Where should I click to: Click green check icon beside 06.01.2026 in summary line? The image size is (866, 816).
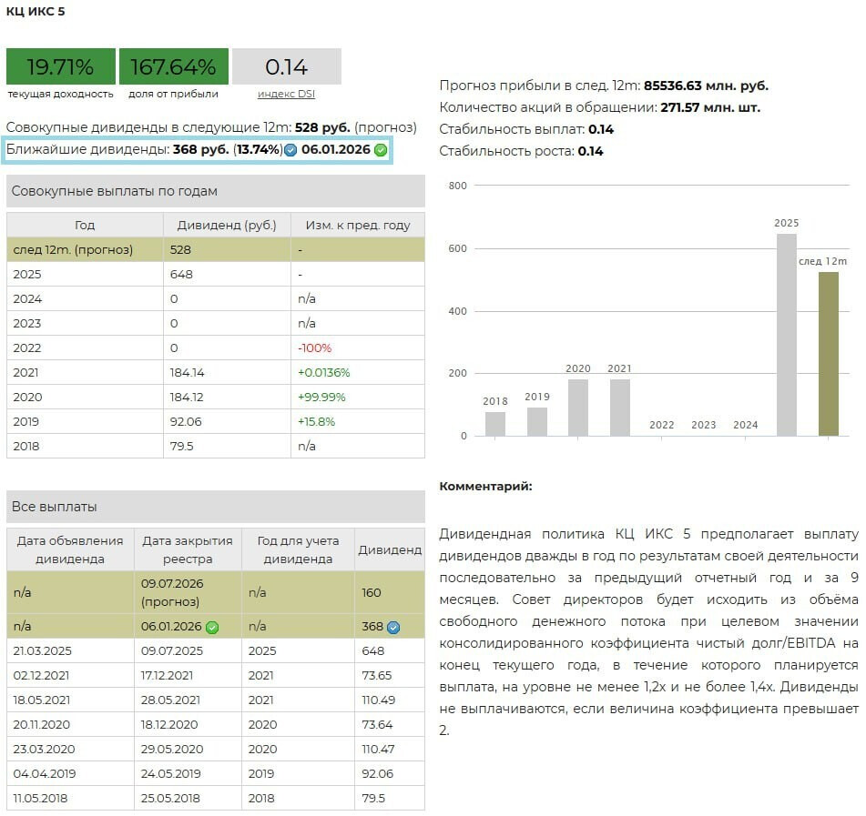381,150
